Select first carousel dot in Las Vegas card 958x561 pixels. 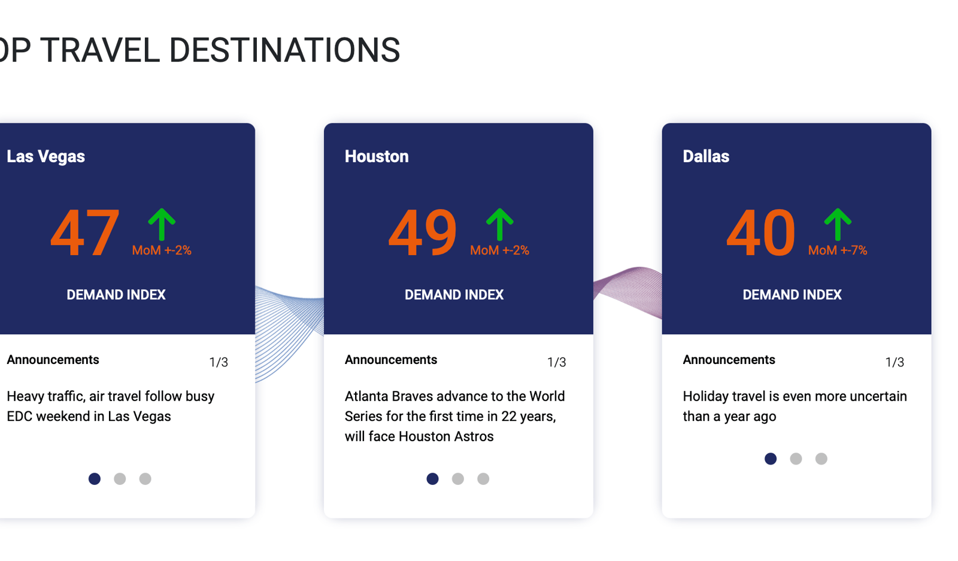(x=95, y=478)
